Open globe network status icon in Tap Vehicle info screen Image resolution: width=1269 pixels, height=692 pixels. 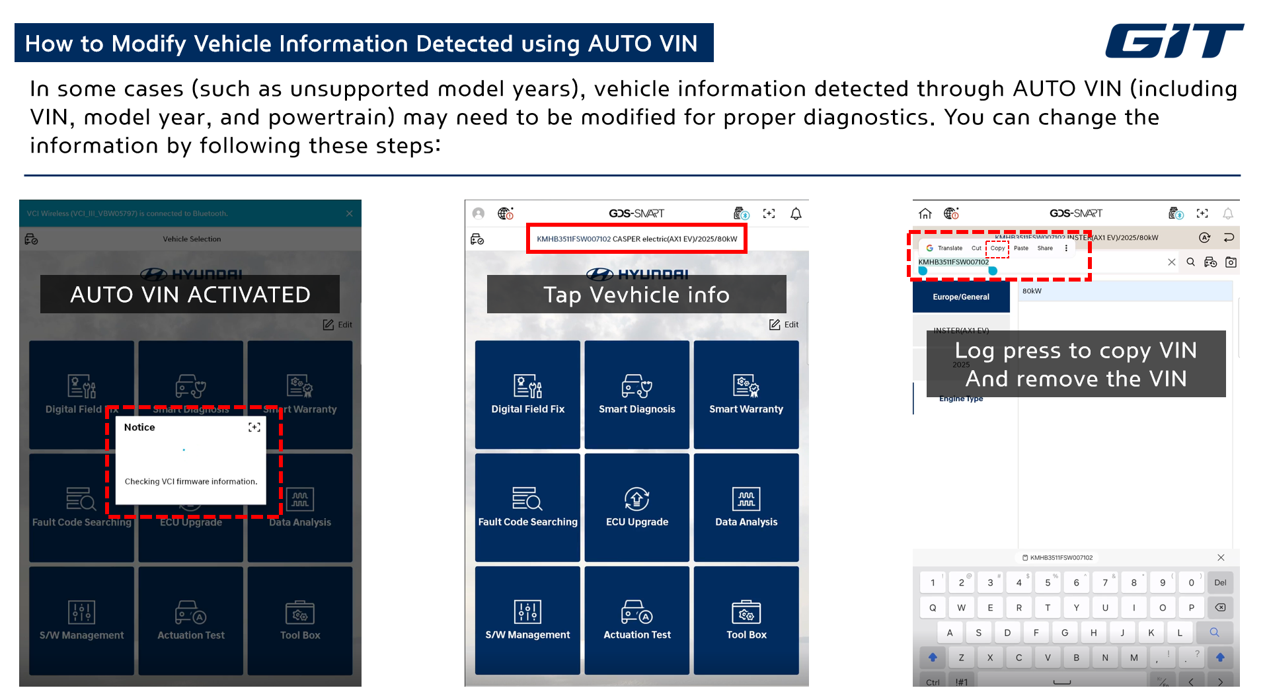pyautogui.click(x=506, y=213)
